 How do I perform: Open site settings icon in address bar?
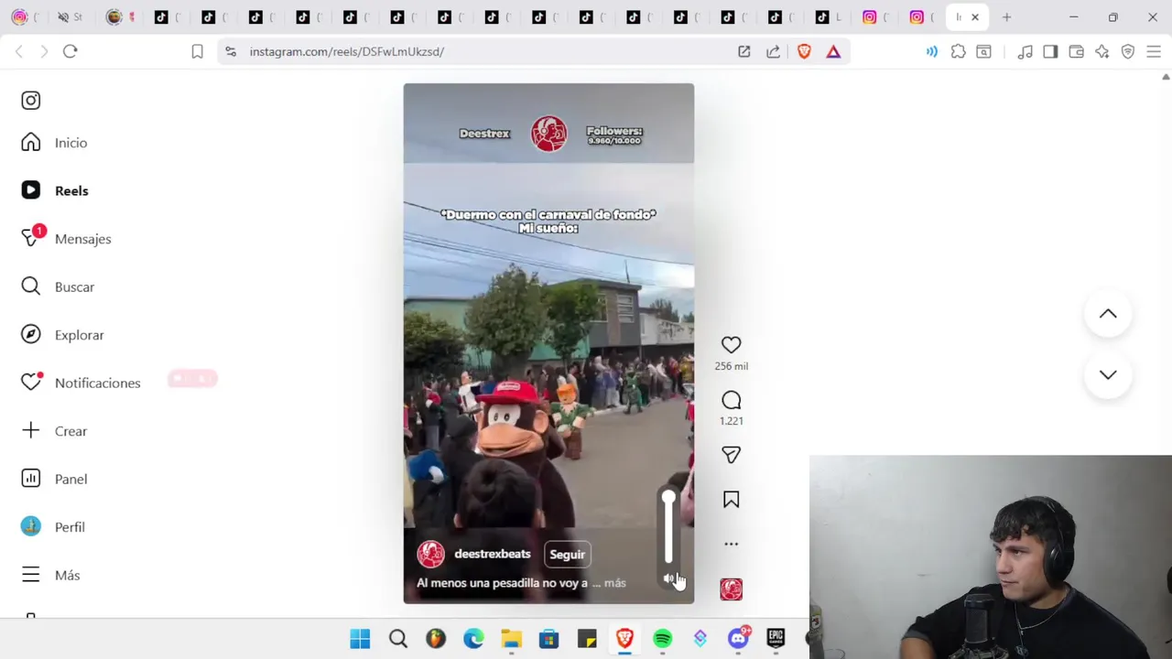tap(231, 52)
